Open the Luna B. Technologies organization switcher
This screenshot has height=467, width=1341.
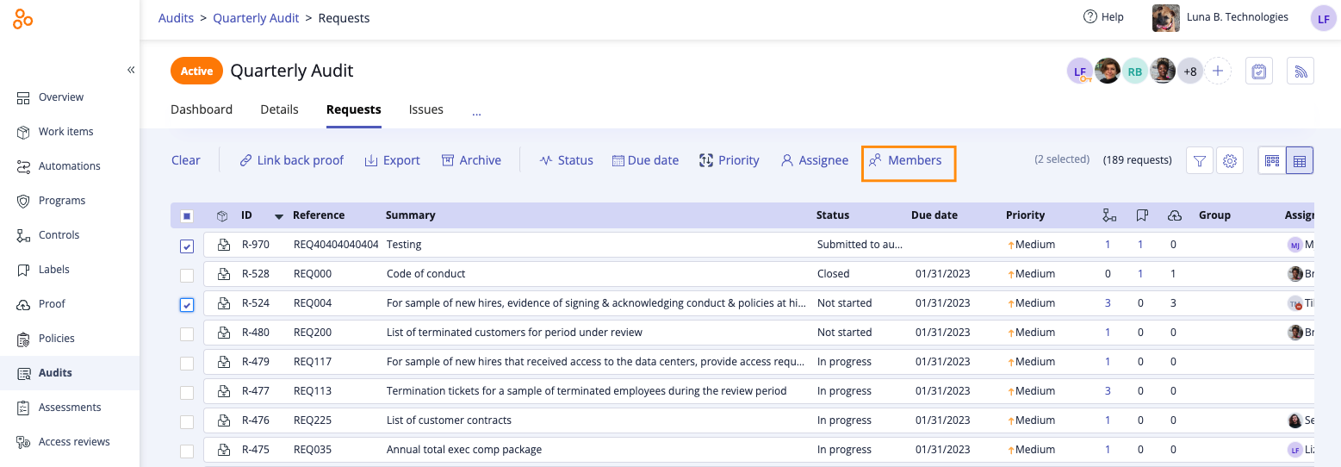pyautogui.click(x=1220, y=17)
